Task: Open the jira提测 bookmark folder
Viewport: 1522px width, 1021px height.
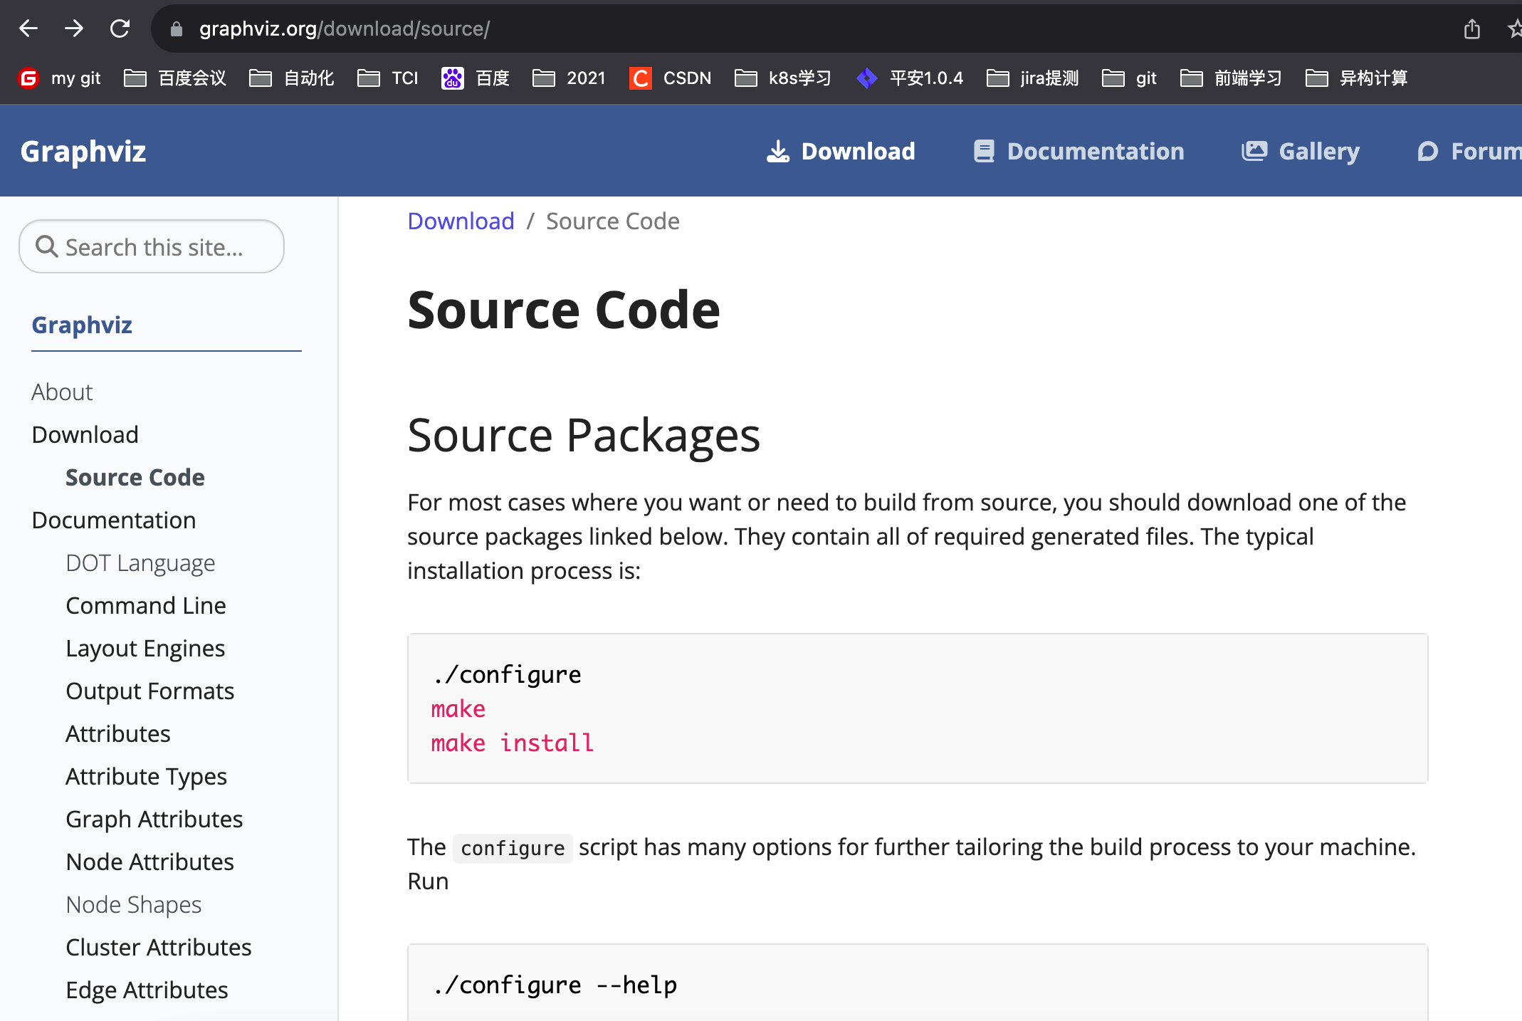Action: [x=1033, y=78]
